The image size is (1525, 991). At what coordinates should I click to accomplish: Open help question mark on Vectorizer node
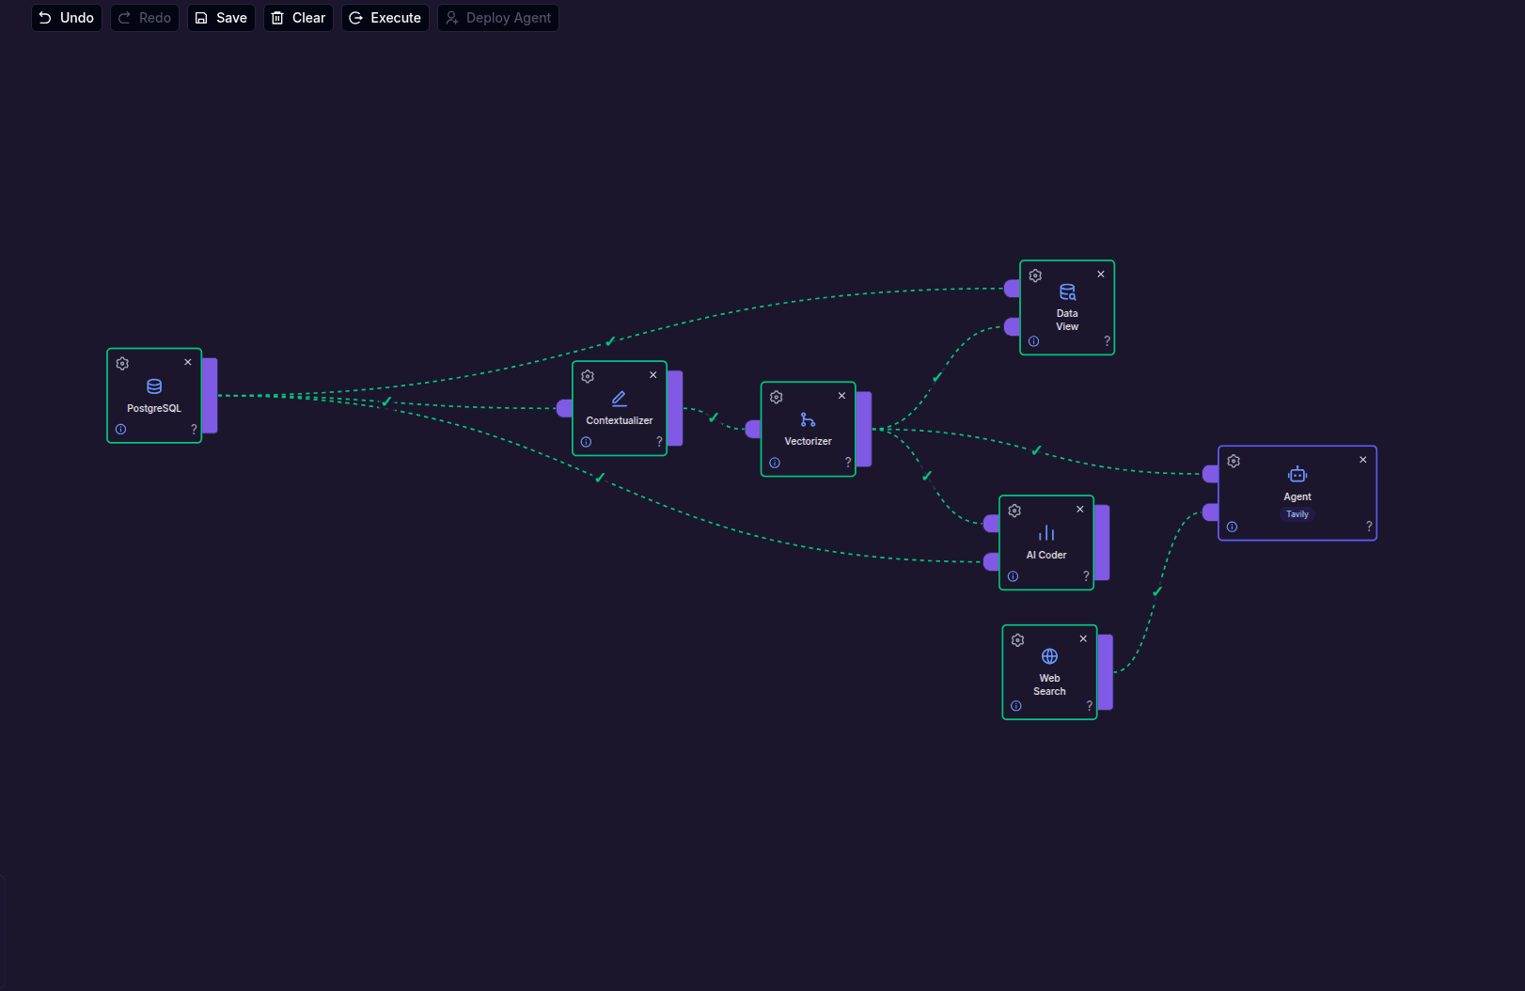[848, 463]
